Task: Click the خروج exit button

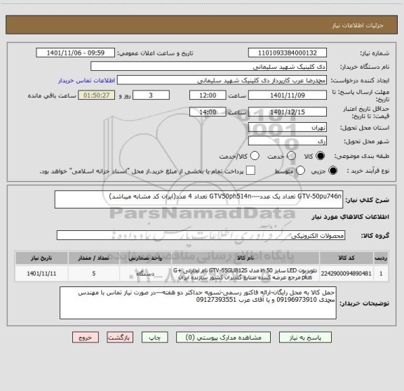Action: (86, 338)
